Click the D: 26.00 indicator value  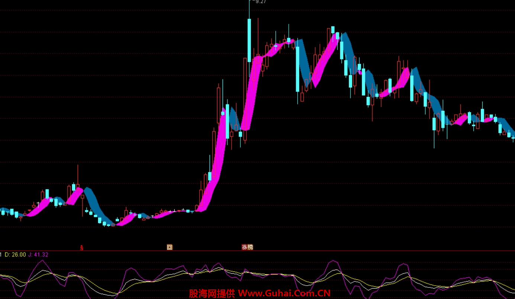(15, 254)
